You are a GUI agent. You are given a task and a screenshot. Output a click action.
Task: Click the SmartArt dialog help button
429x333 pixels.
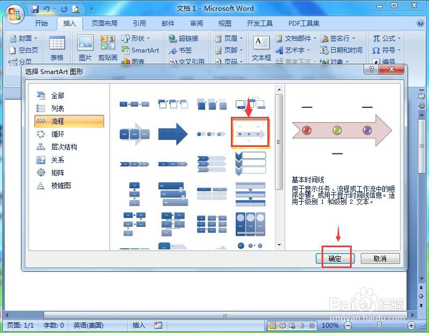click(x=371, y=69)
